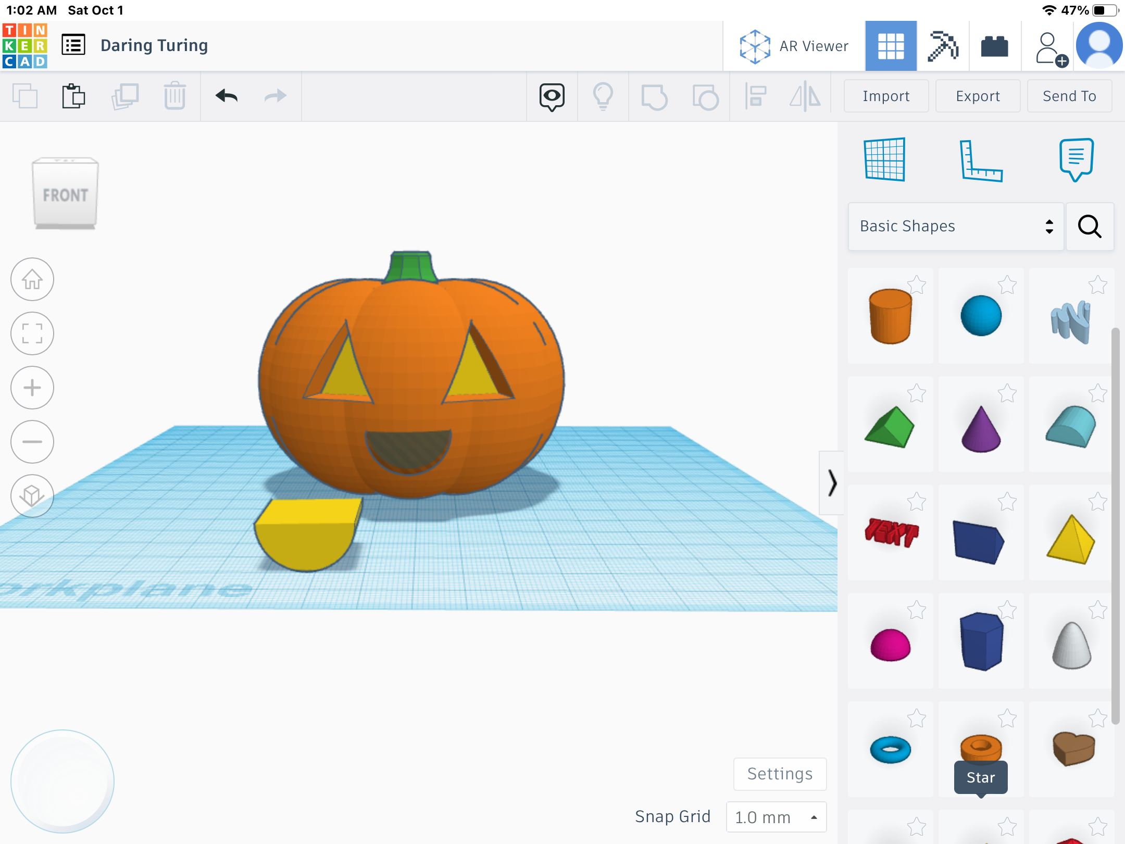Screen dimensions: 1125x844
Task: Toggle the notes visibility eye icon
Action: 552,96
